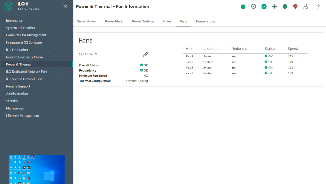Click the Fan 4 status check icon
Viewport: 326px width, 184px height.
[266, 73]
